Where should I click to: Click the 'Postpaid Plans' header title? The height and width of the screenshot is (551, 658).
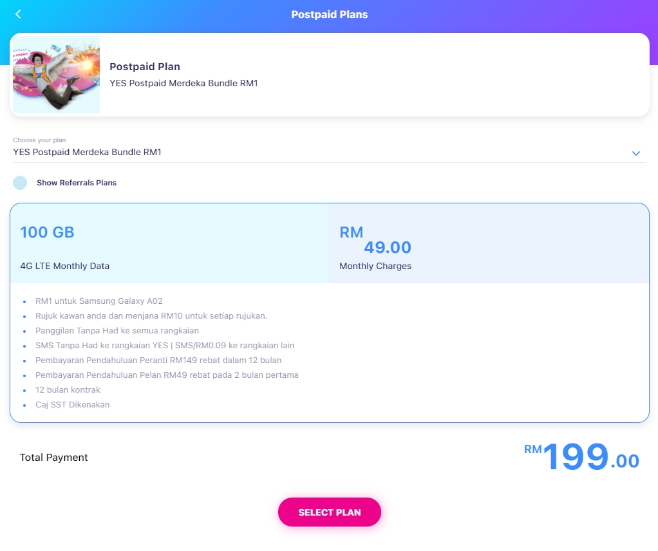click(x=329, y=14)
